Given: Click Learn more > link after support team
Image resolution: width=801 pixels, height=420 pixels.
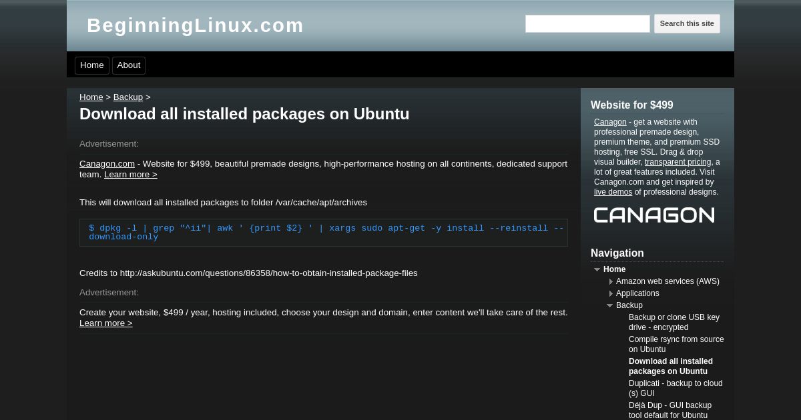Looking at the screenshot, I should [131, 174].
